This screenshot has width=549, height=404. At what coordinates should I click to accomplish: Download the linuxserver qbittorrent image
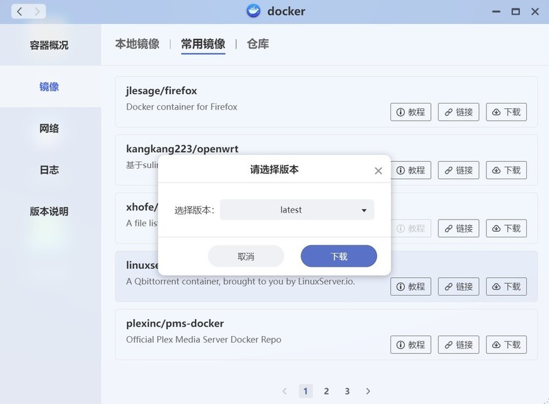pos(506,287)
